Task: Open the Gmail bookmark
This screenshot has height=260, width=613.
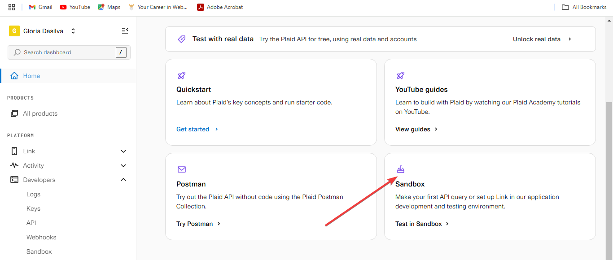Action: click(x=40, y=7)
